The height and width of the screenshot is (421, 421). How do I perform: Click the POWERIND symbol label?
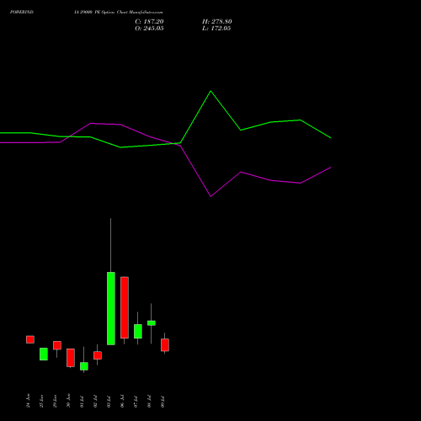pyautogui.click(x=22, y=12)
